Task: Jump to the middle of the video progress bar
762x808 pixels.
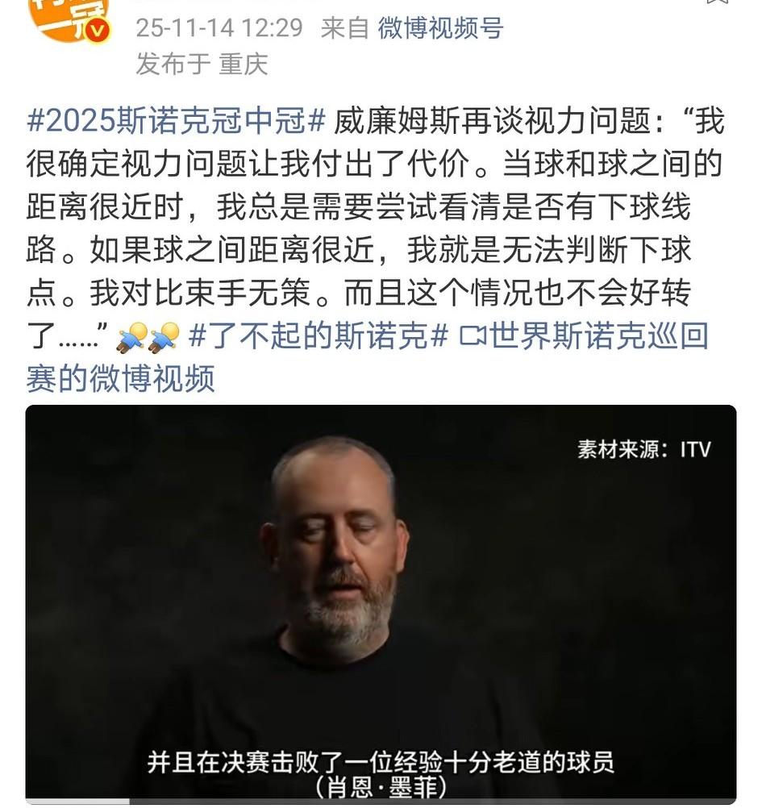Action: 381,802
